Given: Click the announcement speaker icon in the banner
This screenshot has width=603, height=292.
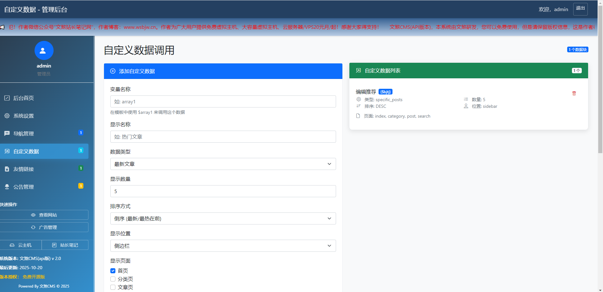Looking at the screenshot, I should 2,27.
